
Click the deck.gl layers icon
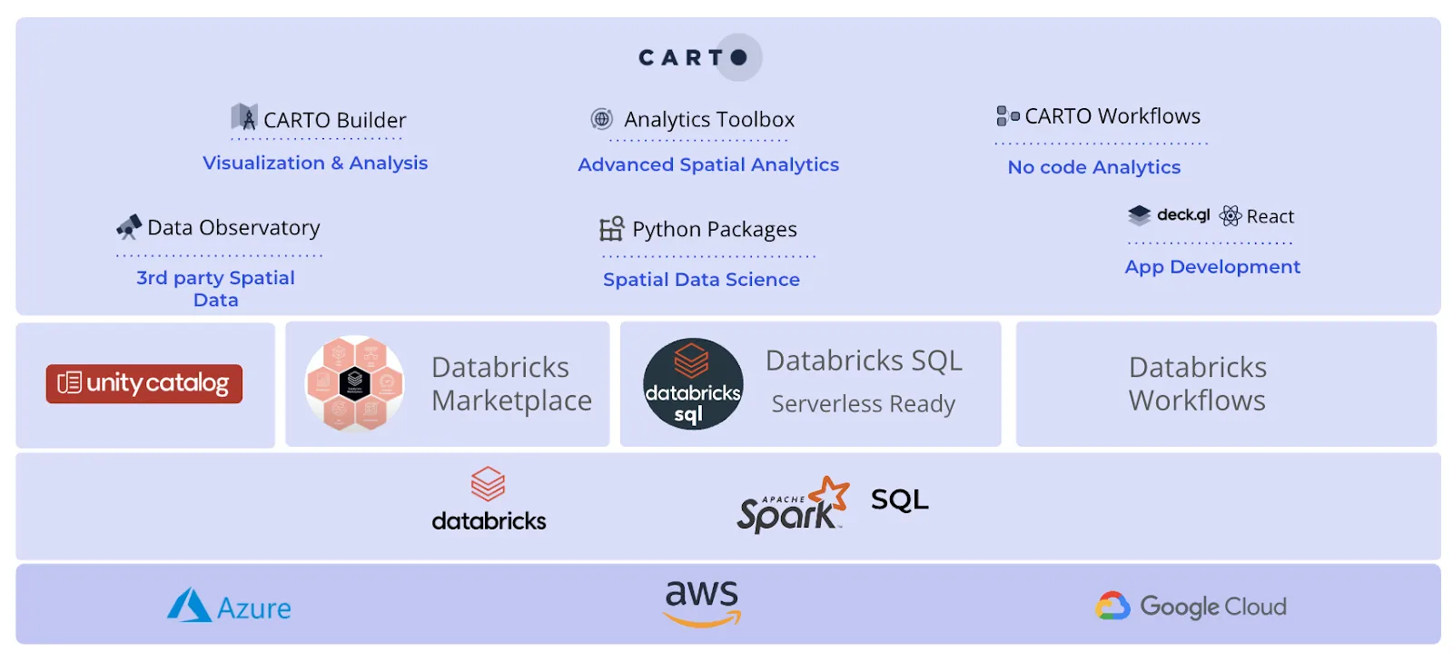[x=1139, y=215]
